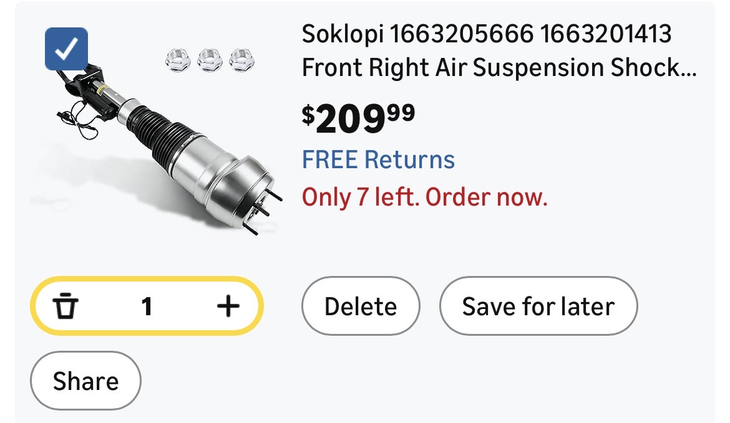Open the FREE Returns link
The height and width of the screenshot is (423, 730).
(378, 159)
